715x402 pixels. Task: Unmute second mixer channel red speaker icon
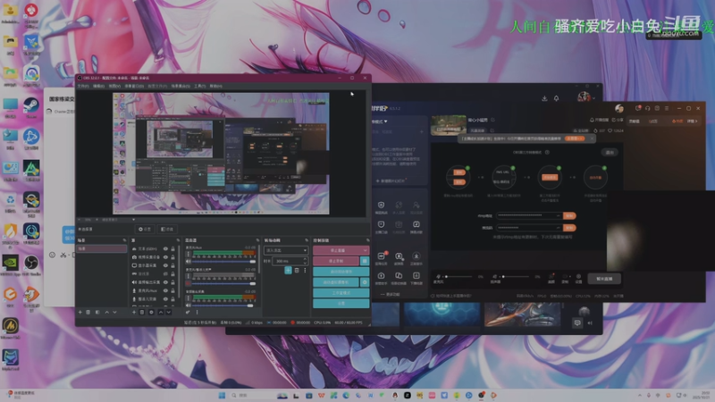pos(189,283)
